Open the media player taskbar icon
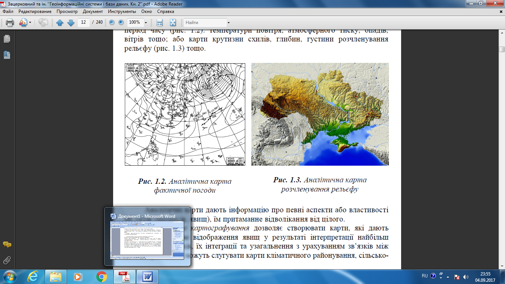Viewport: 505px width, 284px height. tap(78, 277)
